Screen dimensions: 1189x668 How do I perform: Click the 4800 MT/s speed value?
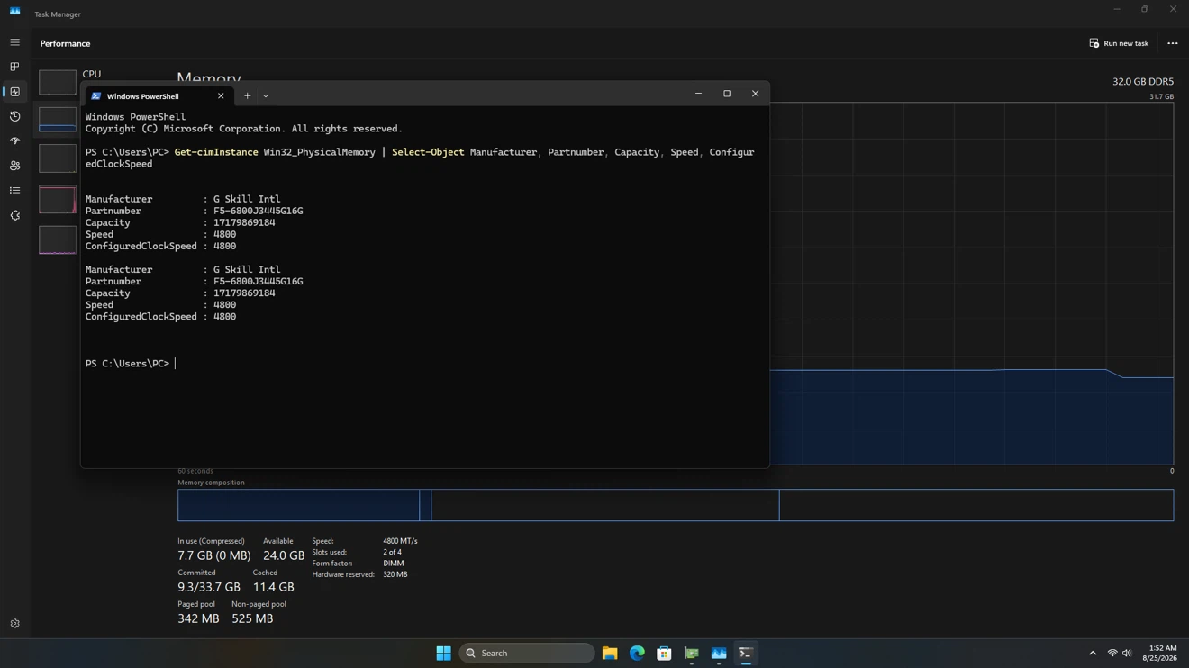pyautogui.click(x=400, y=541)
